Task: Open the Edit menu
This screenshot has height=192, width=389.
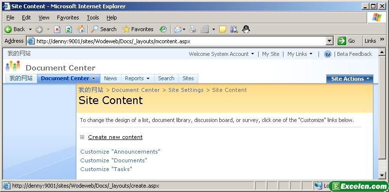Action: 26,17
